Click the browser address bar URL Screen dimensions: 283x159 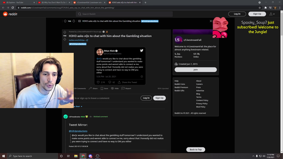68,8
